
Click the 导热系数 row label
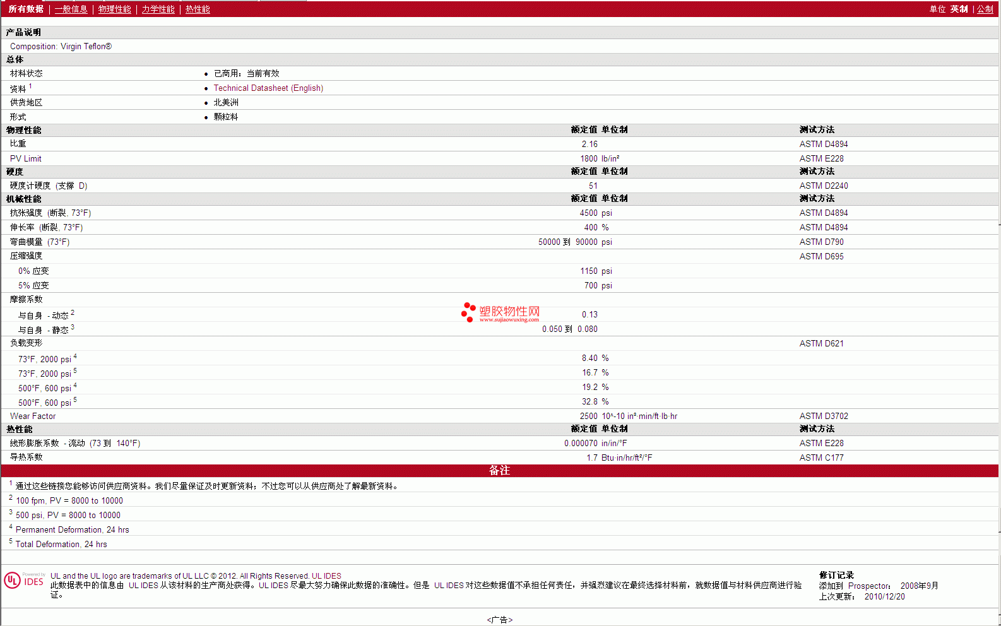[x=26, y=458]
